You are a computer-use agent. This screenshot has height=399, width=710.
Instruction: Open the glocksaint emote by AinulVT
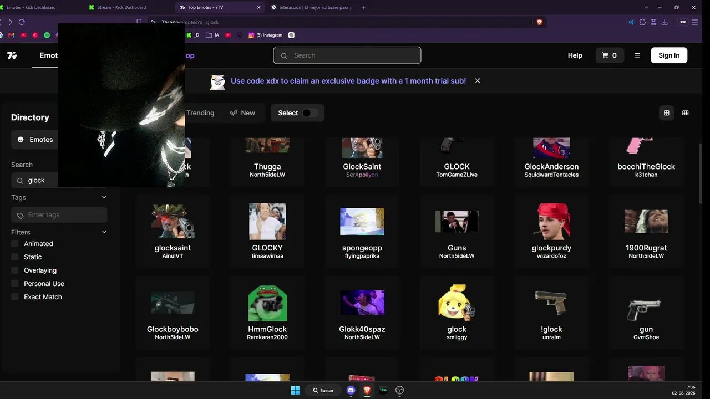(173, 222)
